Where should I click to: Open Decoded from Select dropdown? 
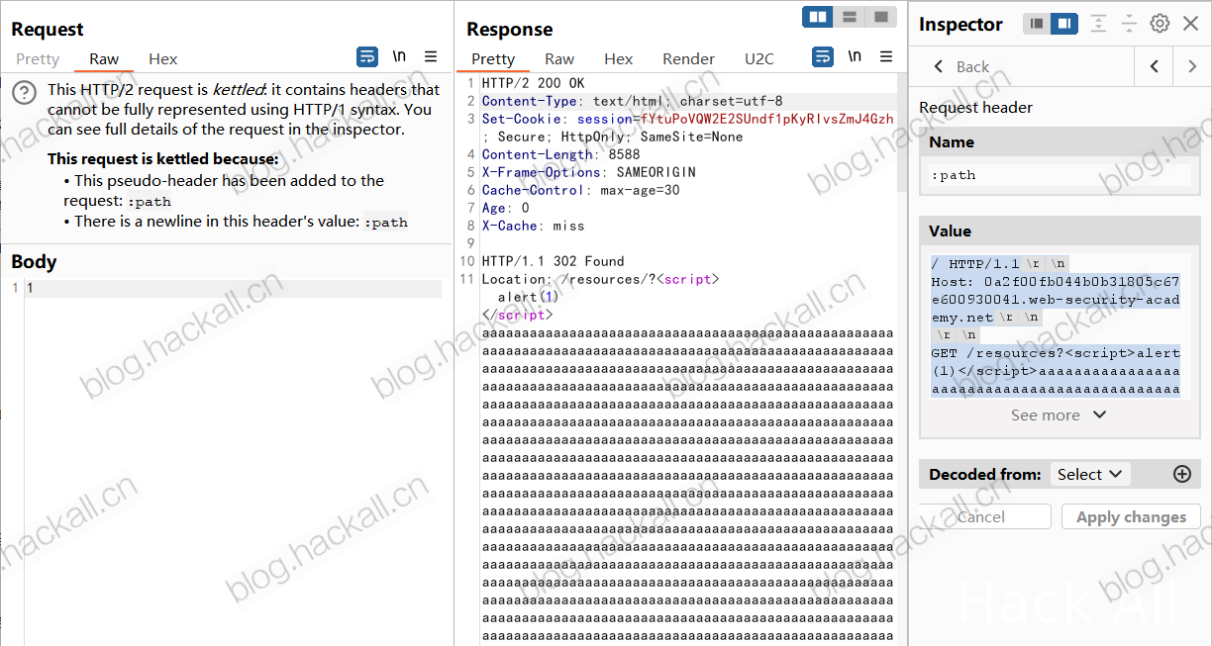pos(1089,475)
